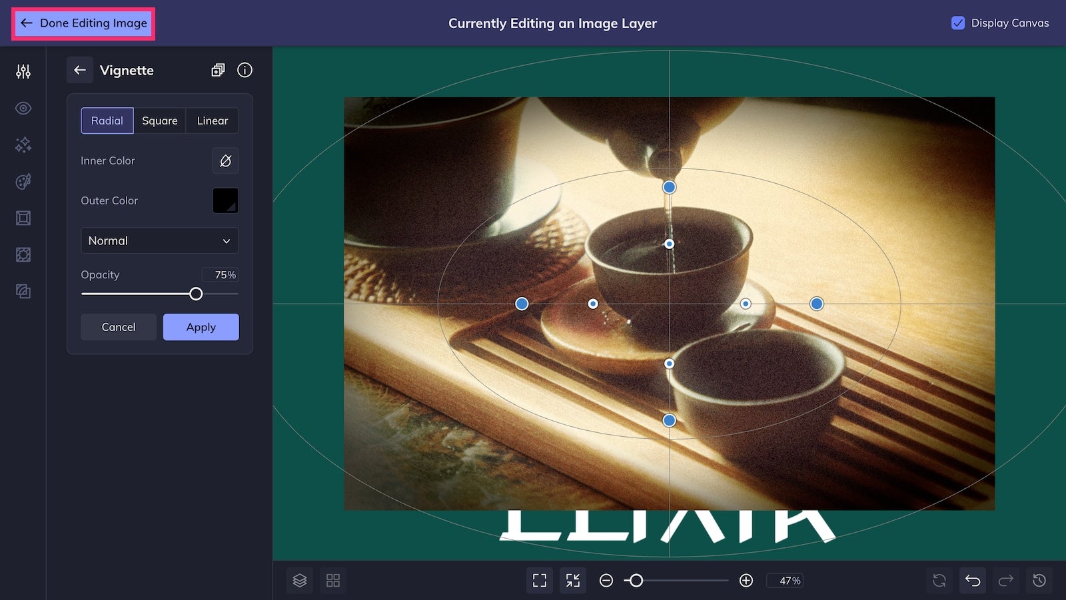Open the image adjustments sliders icon

[23, 71]
